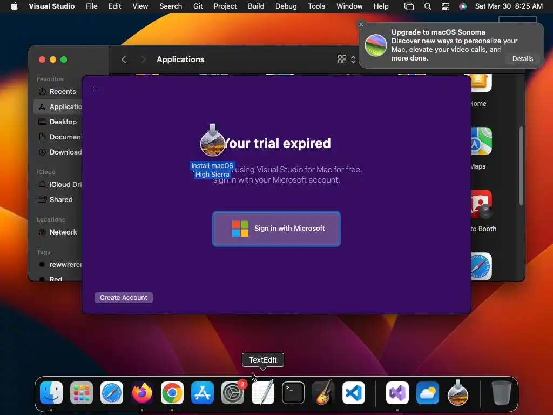This screenshot has height=415, width=553.
Task: Select Applications in the Finder sidebar
Action: click(57, 106)
